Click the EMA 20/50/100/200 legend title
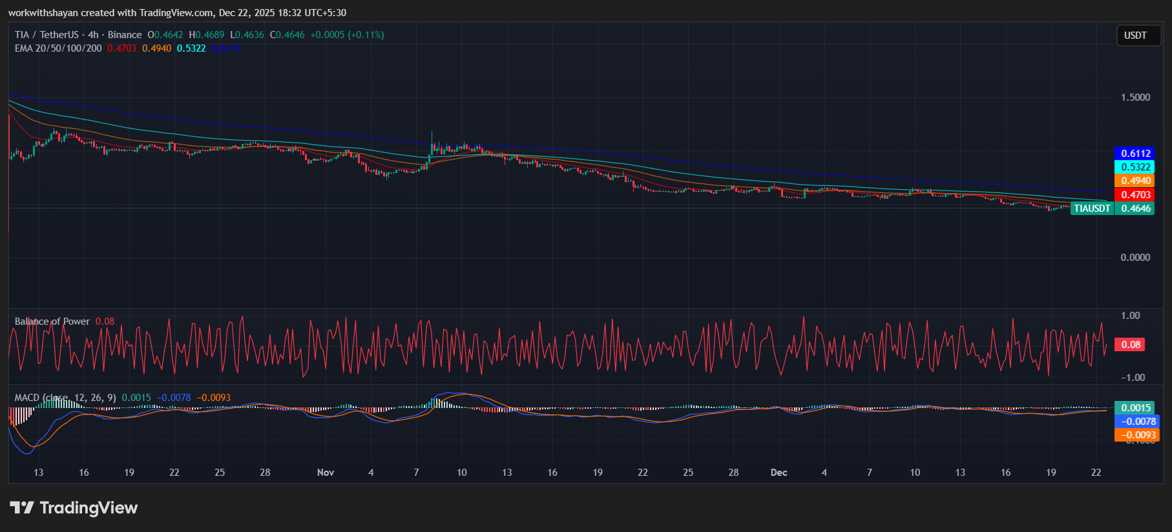Viewport: 1172px width, 532px height. coord(58,48)
